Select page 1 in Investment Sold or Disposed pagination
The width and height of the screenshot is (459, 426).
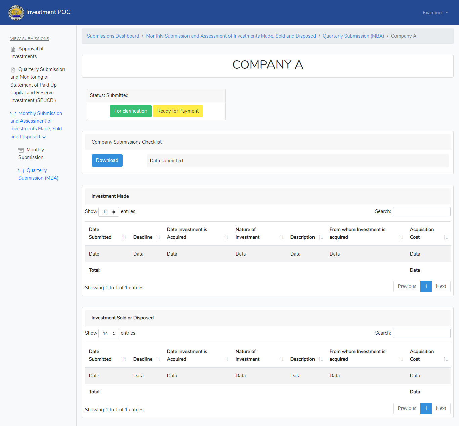426,408
